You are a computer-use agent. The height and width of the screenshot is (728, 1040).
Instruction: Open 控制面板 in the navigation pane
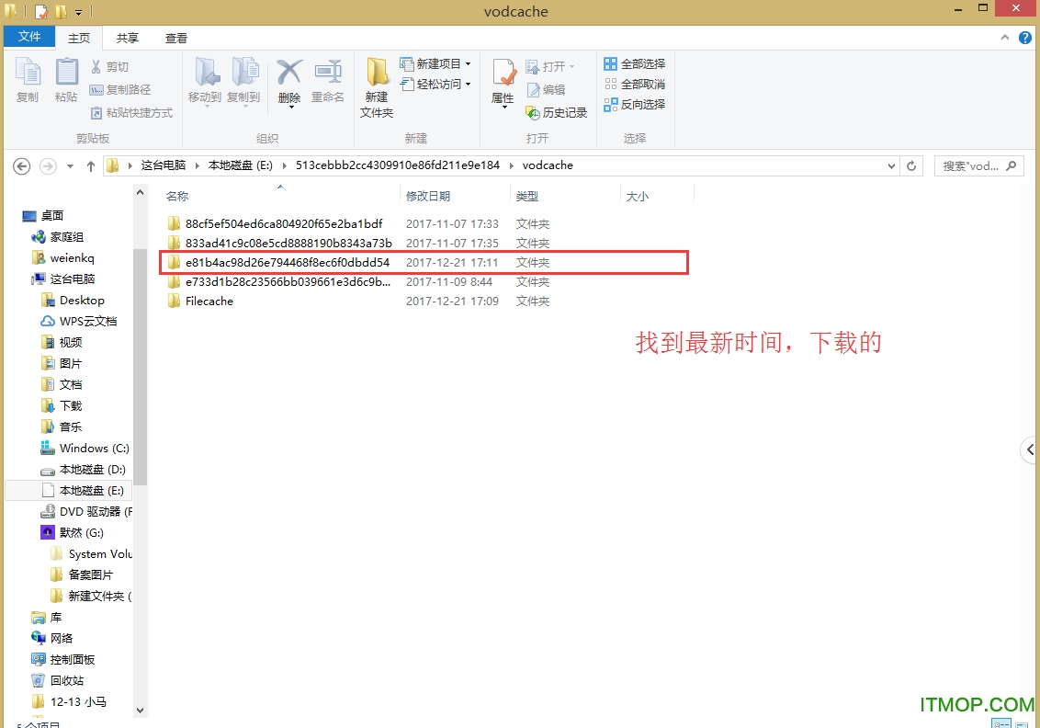click(x=63, y=659)
